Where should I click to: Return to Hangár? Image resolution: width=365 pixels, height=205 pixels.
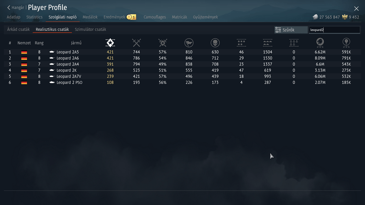tap(18, 8)
